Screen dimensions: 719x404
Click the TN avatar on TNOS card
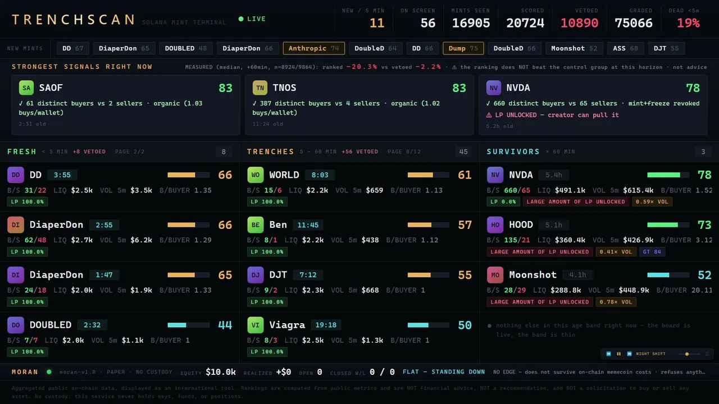coord(260,88)
